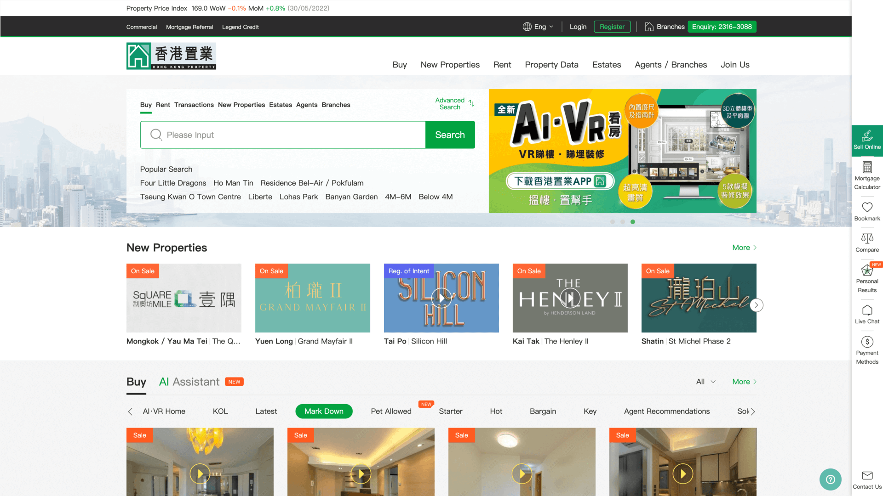883x496 pixels.
Task: Select Agent Recommendations filter
Action: click(666, 411)
